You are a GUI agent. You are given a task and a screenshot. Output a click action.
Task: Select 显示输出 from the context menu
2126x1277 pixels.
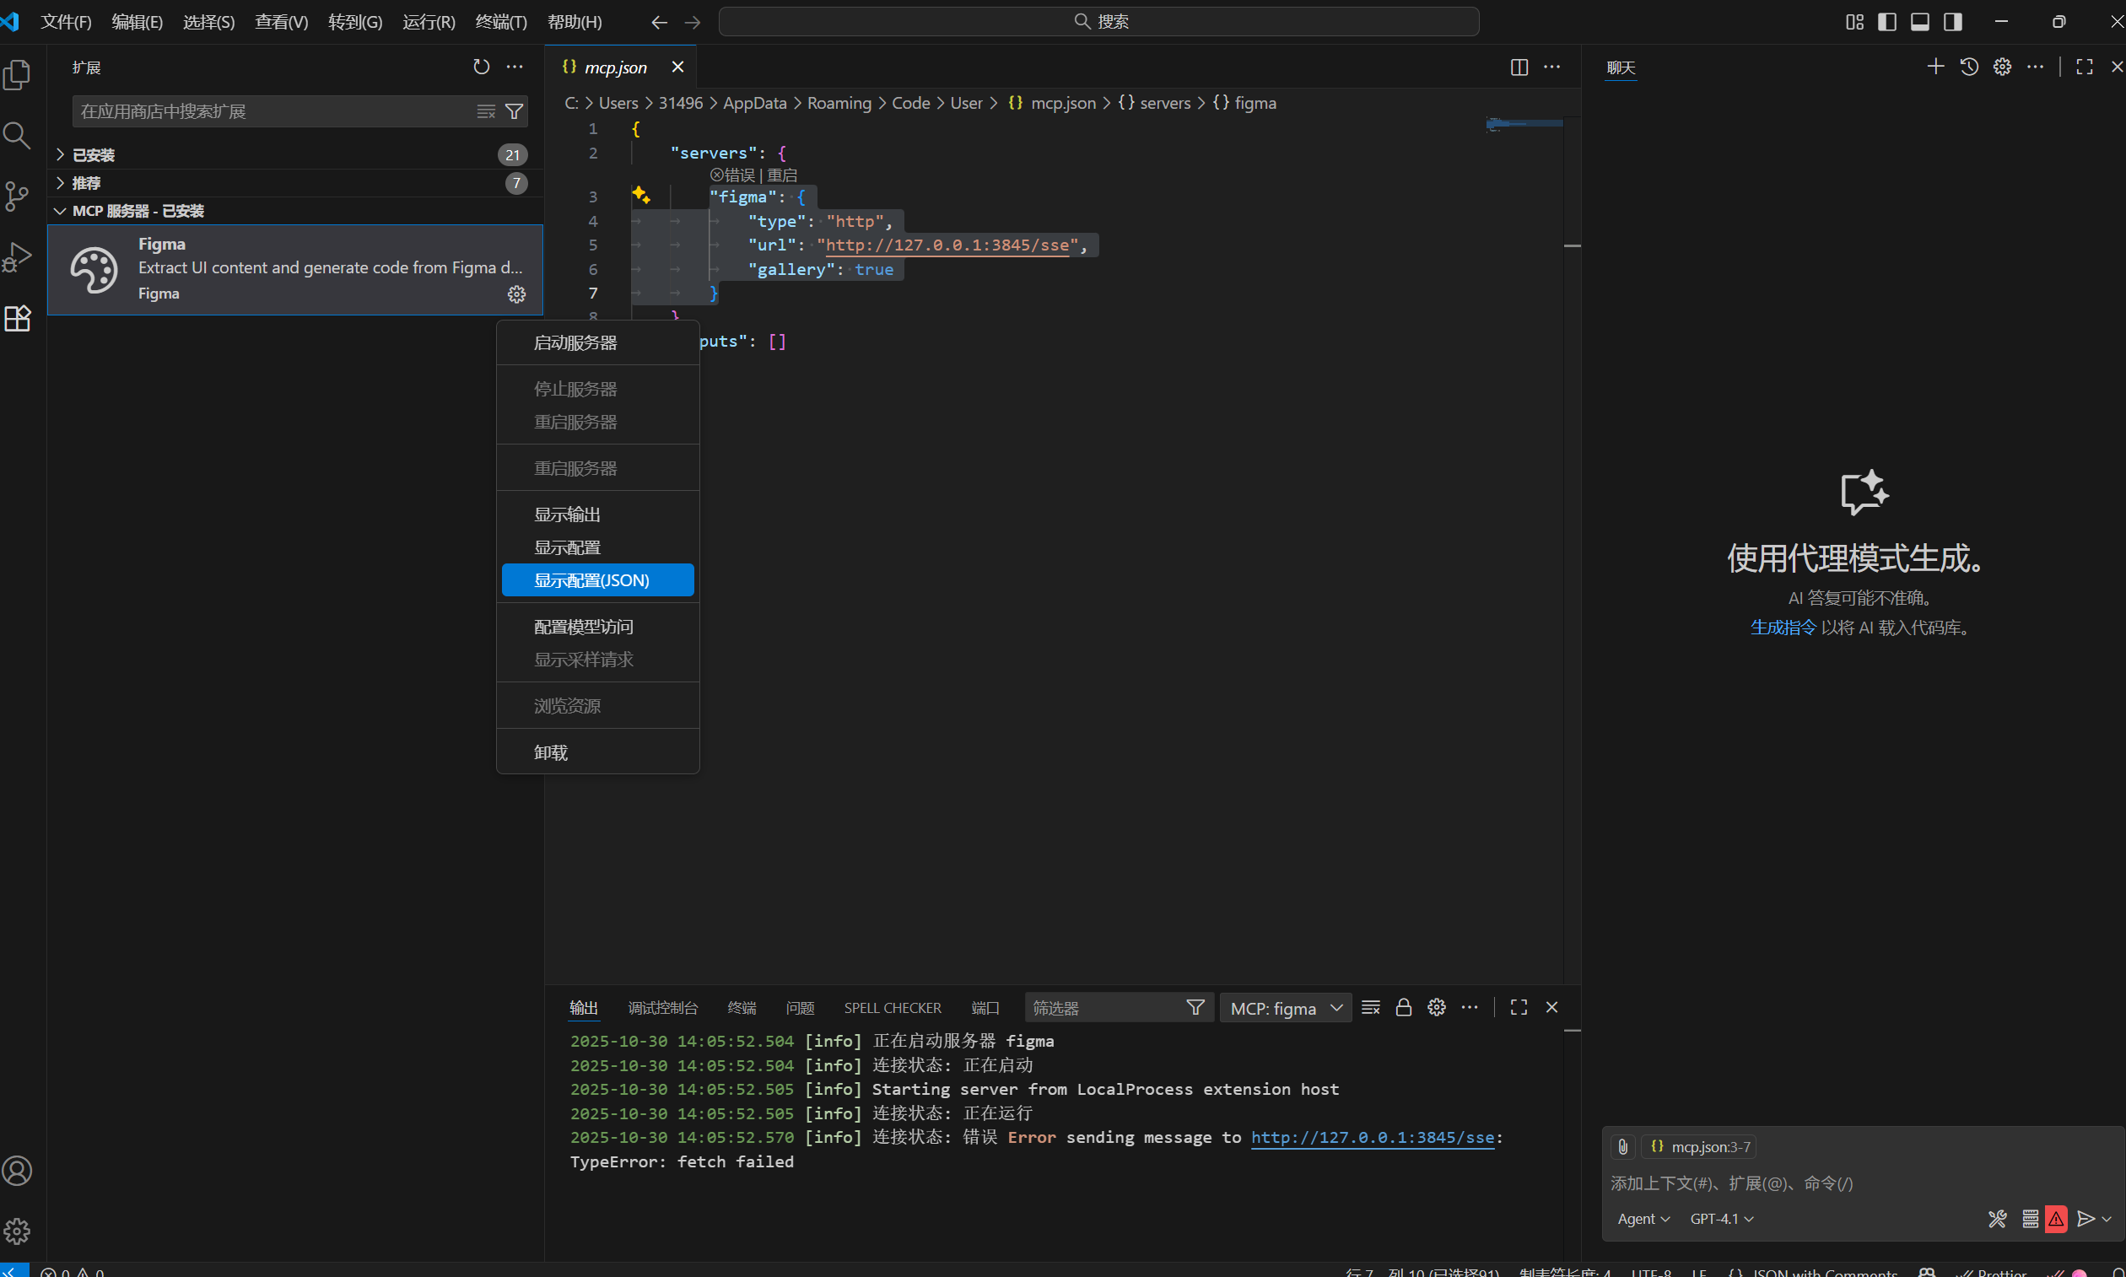pyautogui.click(x=567, y=515)
